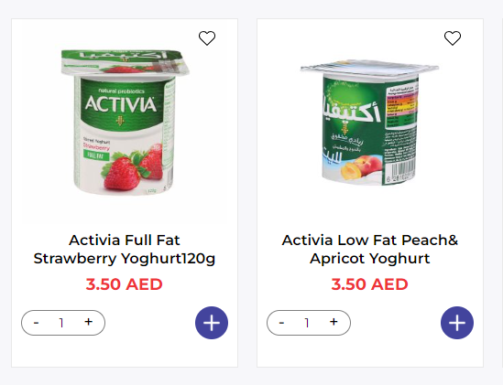Image resolution: width=503 pixels, height=385 pixels.
Task: Click the 3.50 AED price under Strawberry Yoghurt
Action: pyautogui.click(x=124, y=284)
